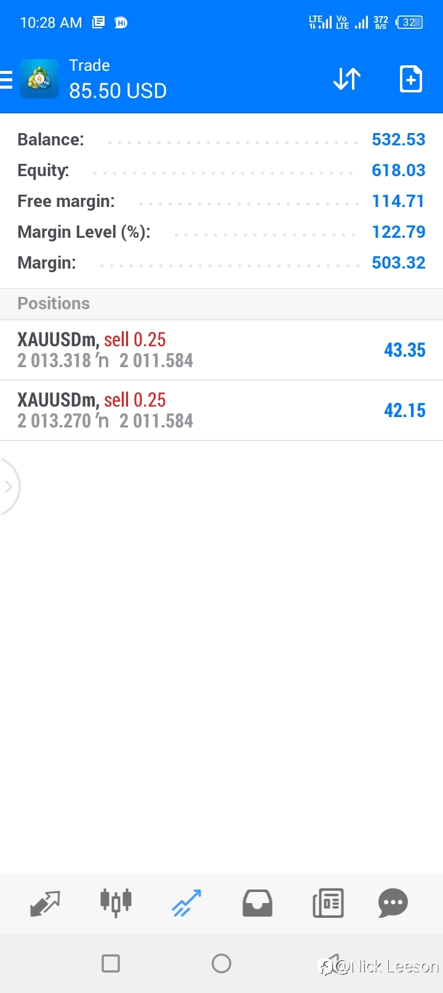Select the Trade tab trend icon
Viewport: 443px width, 993px height.
pos(186,903)
